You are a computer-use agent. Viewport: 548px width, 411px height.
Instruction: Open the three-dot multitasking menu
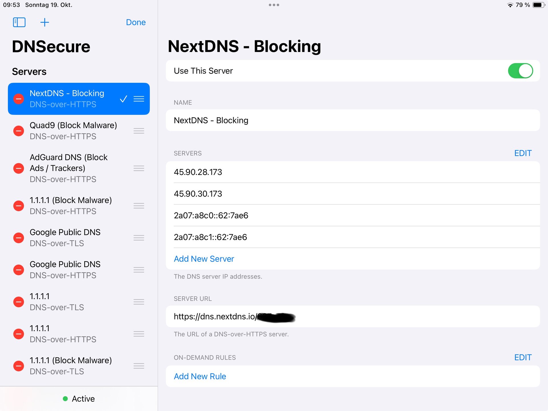[274, 5]
